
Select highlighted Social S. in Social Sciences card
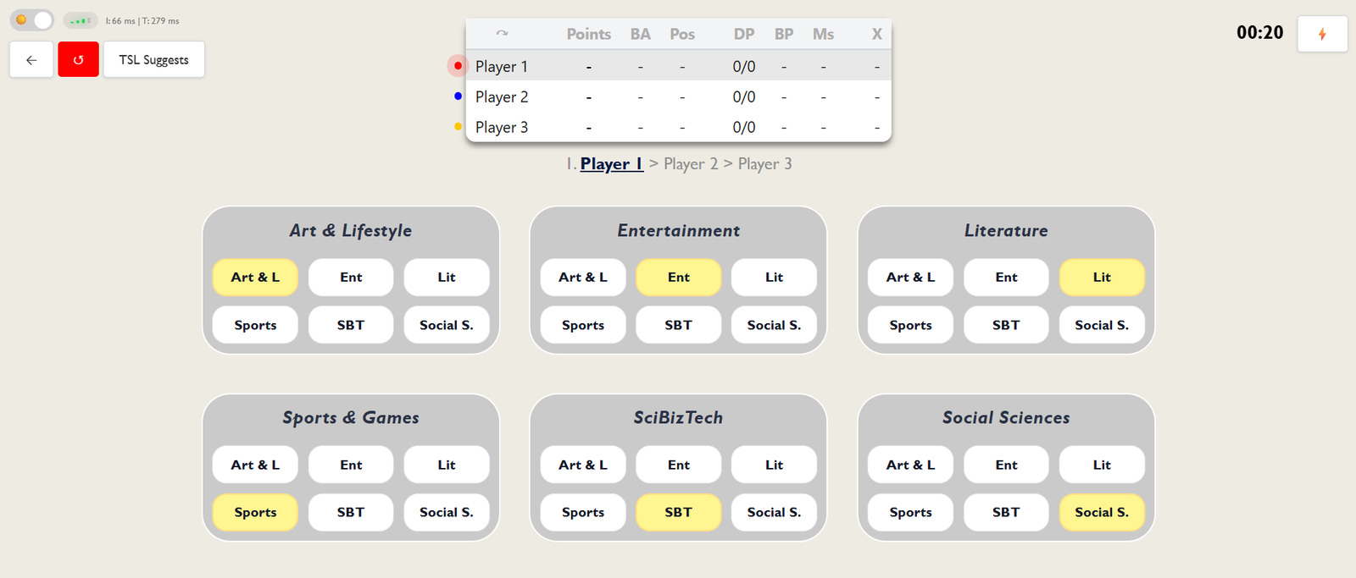[x=1102, y=512]
